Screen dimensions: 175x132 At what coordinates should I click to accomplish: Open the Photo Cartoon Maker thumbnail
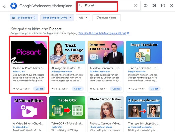click(106, 108)
